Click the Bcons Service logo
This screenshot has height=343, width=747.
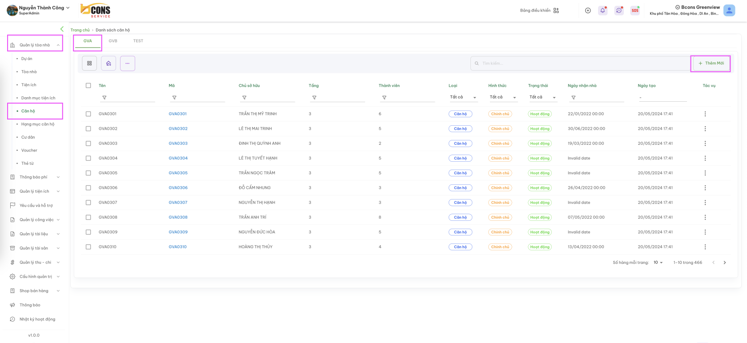pyautogui.click(x=96, y=10)
